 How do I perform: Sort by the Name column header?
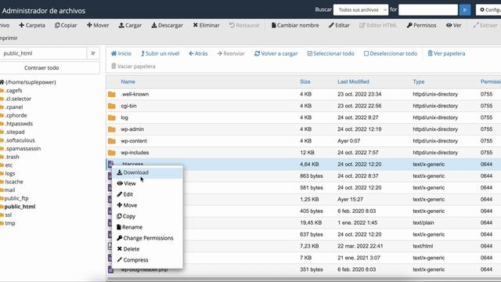pyautogui.click(x=128, y=81)
